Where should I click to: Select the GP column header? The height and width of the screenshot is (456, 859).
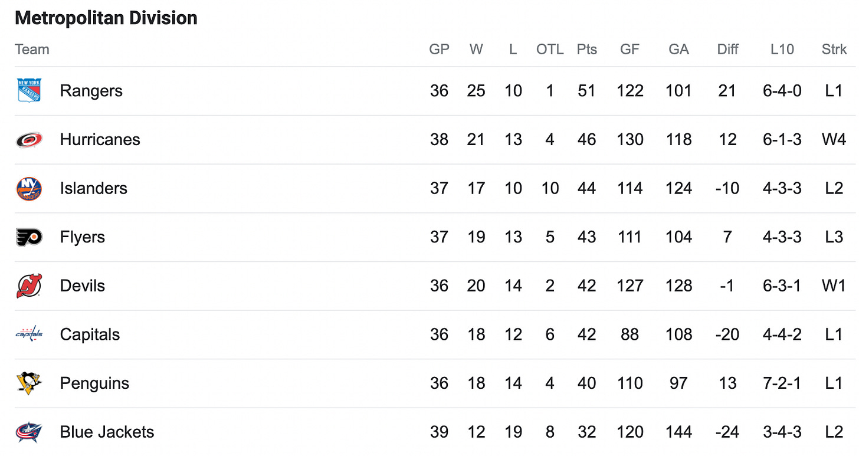(x=439, y=50)
